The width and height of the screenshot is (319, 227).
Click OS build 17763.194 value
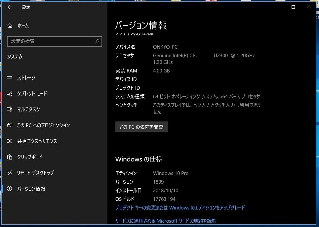pos(164,199)
